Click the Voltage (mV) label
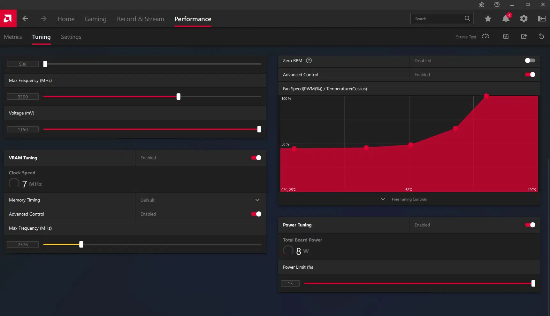550x316 pixels. click(21, 113)
